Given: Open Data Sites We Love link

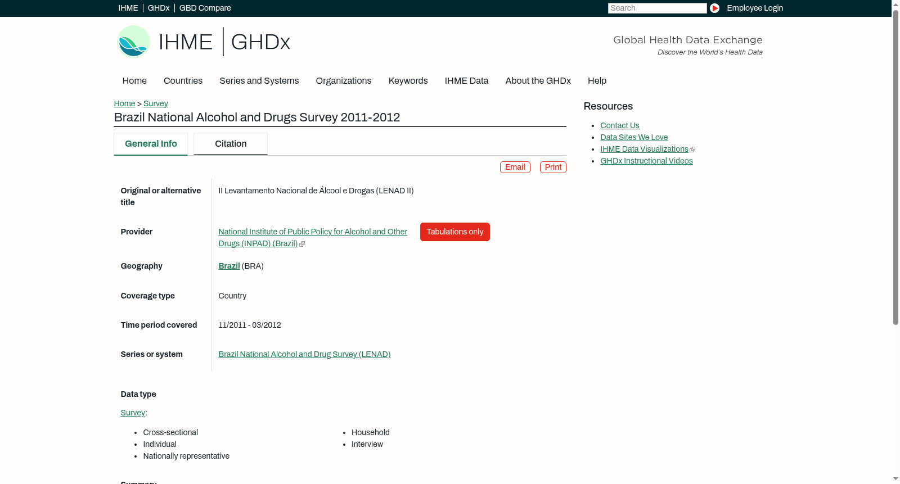Looking at the screenshot, I should coord(634,137).
